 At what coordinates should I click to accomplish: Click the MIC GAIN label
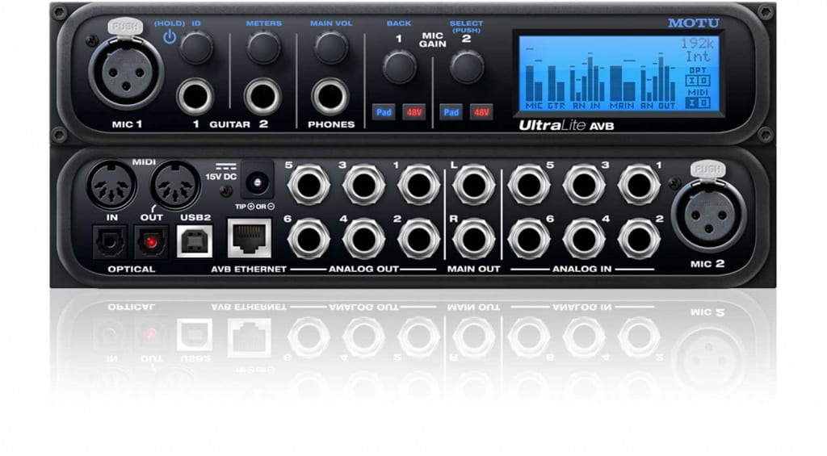coord(433,40)
